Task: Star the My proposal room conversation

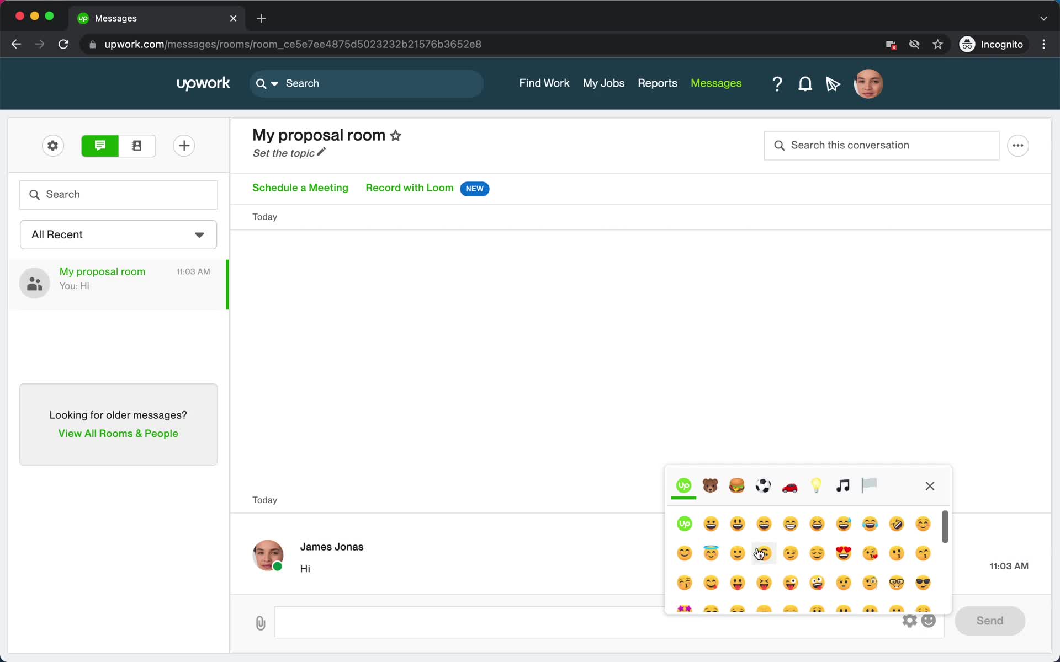Action: click(x=395, y=136)
